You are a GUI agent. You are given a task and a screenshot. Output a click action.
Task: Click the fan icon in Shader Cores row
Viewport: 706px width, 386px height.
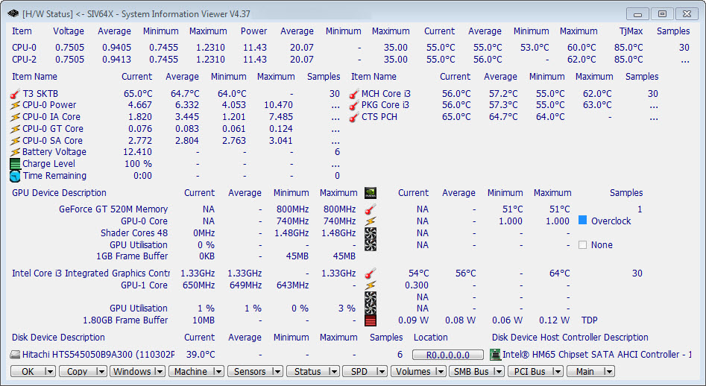(370, 233)
